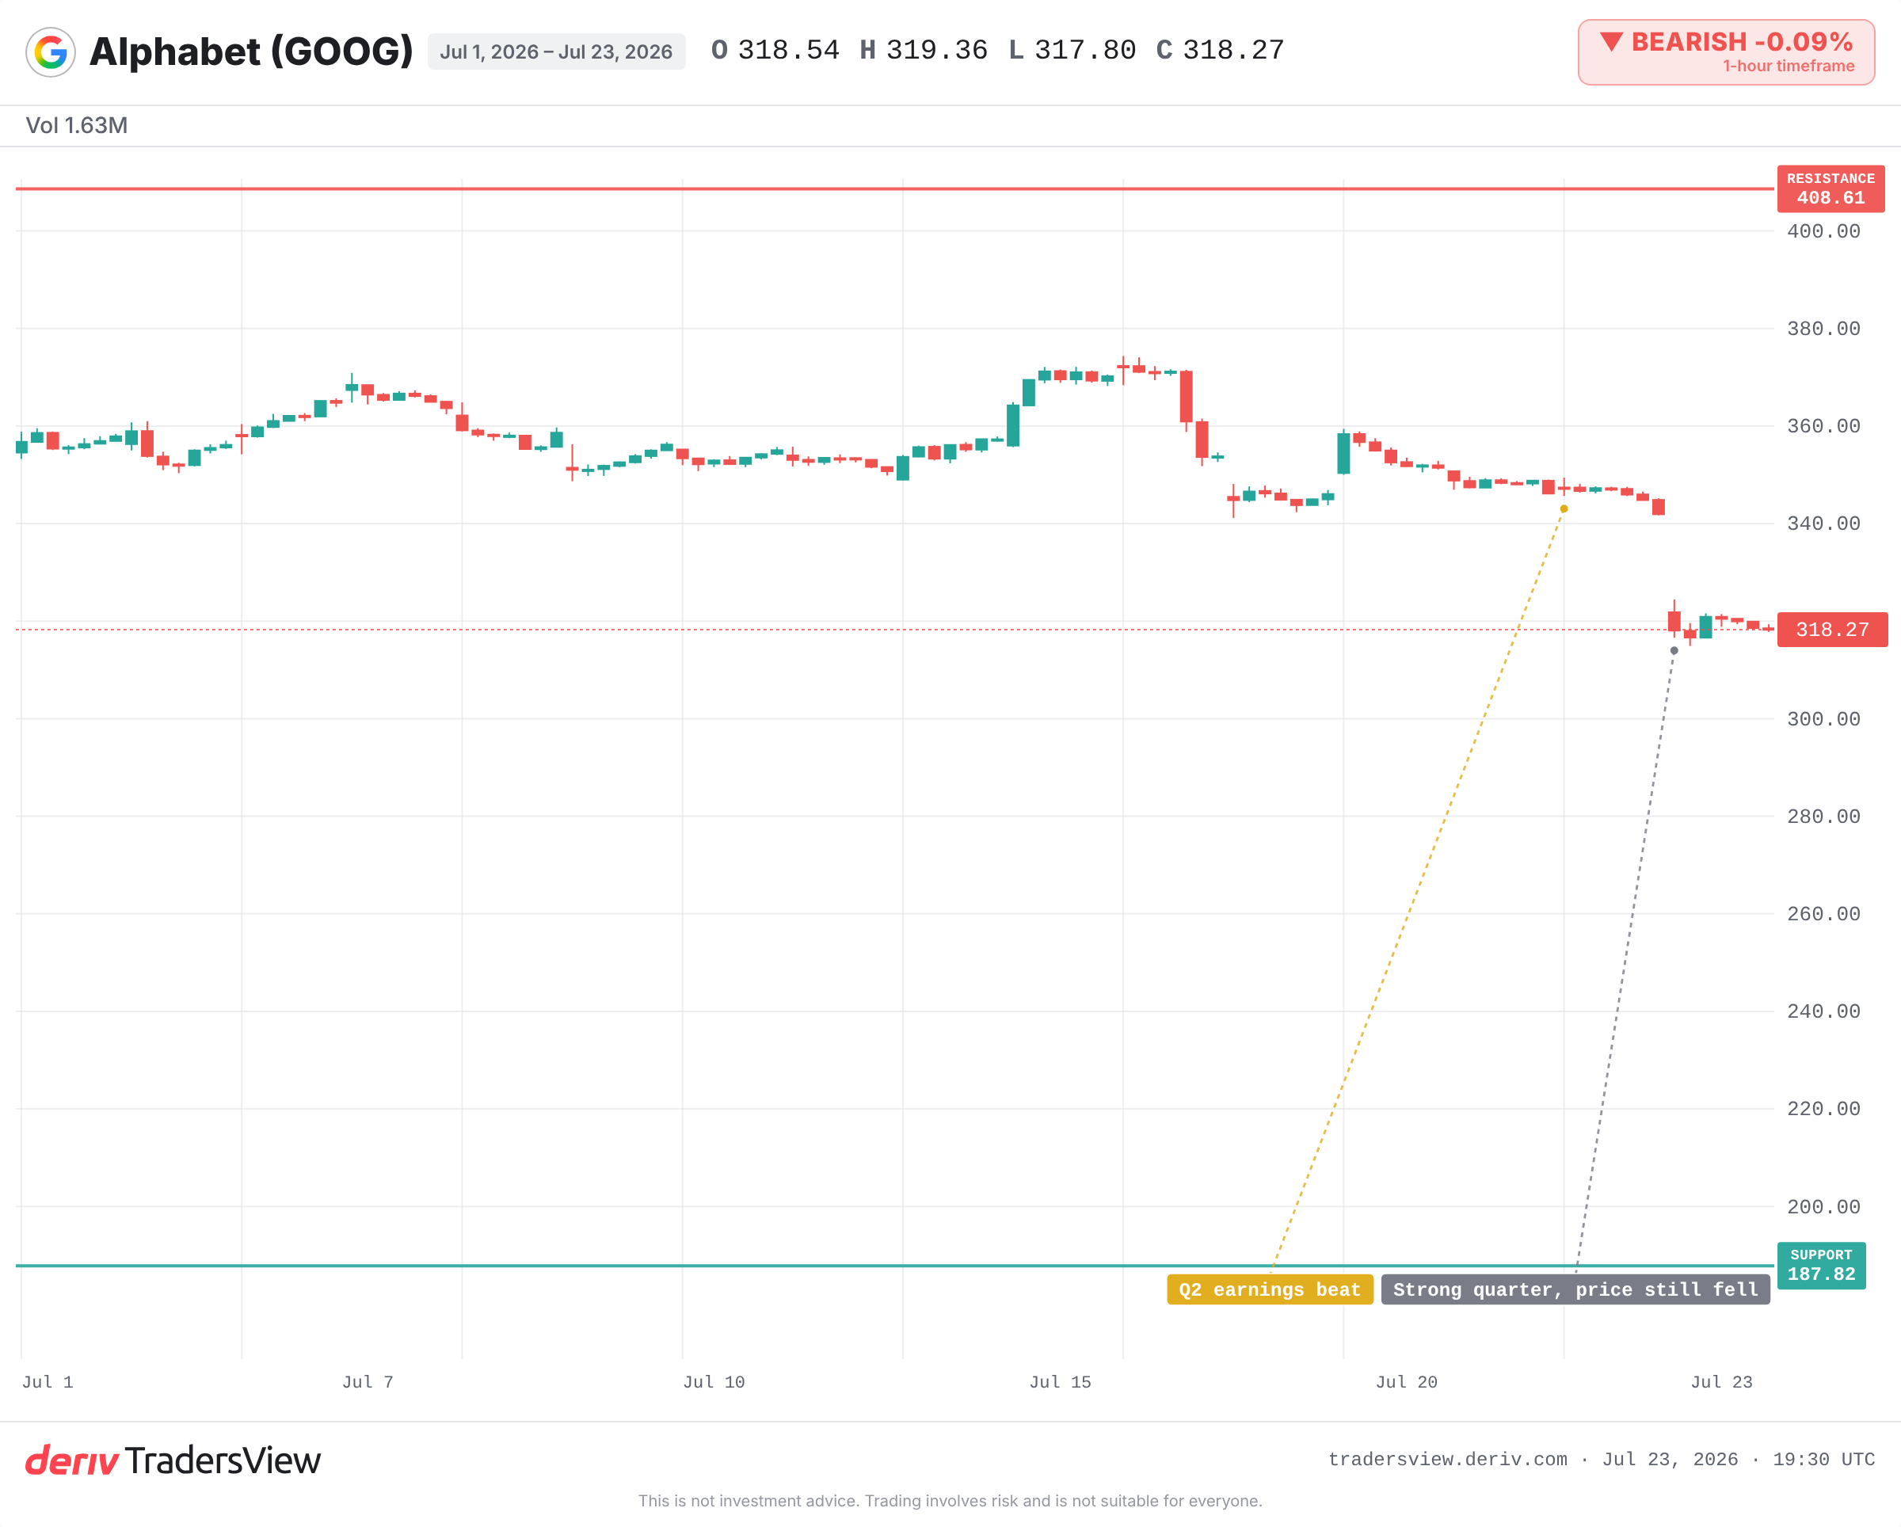Click the green support line

(x=895, y=1265)
